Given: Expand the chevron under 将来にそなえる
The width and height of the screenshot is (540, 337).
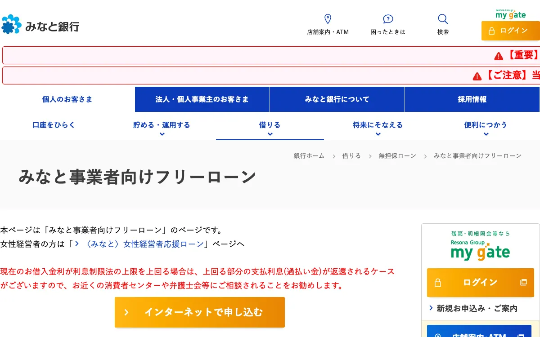Looking at the screenshot, I should [x=378, y=134].
